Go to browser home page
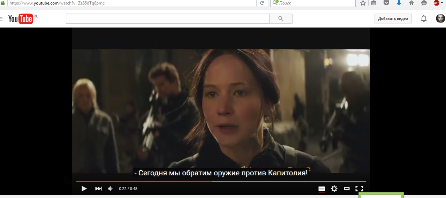This screenshot has height=198, width=446. click(x=411, y=3)
